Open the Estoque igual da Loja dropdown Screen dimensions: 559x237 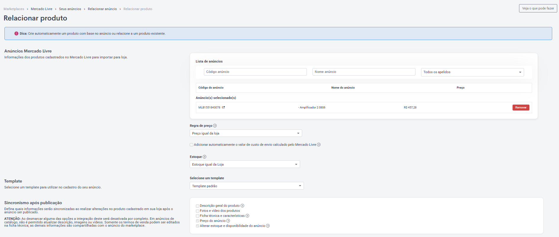245,164
